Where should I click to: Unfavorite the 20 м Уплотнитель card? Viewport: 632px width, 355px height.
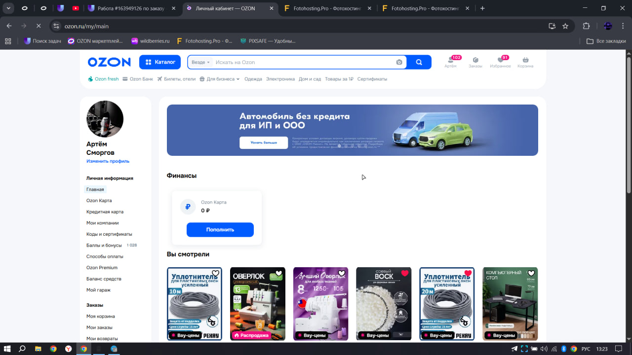[x=468, y=273]
